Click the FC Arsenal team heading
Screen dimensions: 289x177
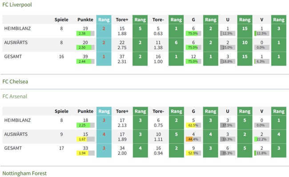click(x=15, y=96)
